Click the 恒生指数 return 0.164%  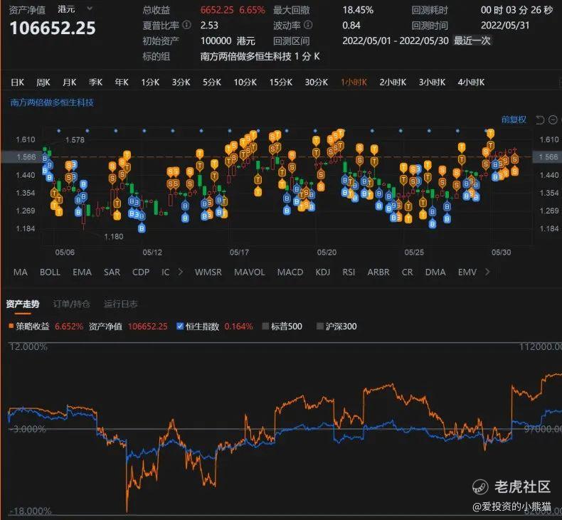(x=238, y=326)
